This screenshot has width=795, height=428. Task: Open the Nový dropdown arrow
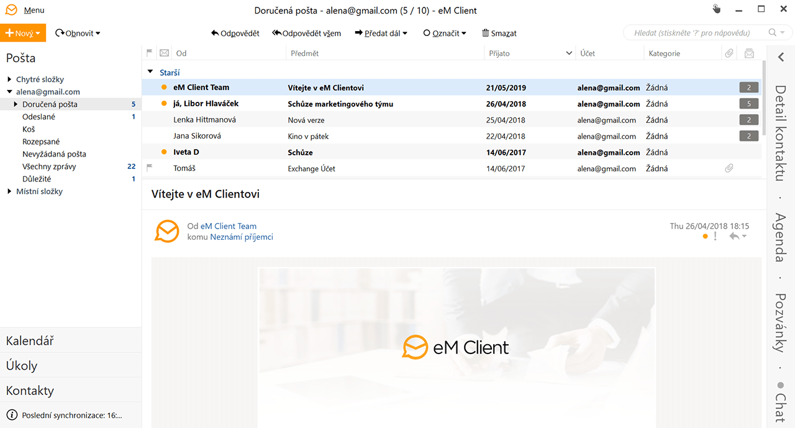[x=38, y=34]
